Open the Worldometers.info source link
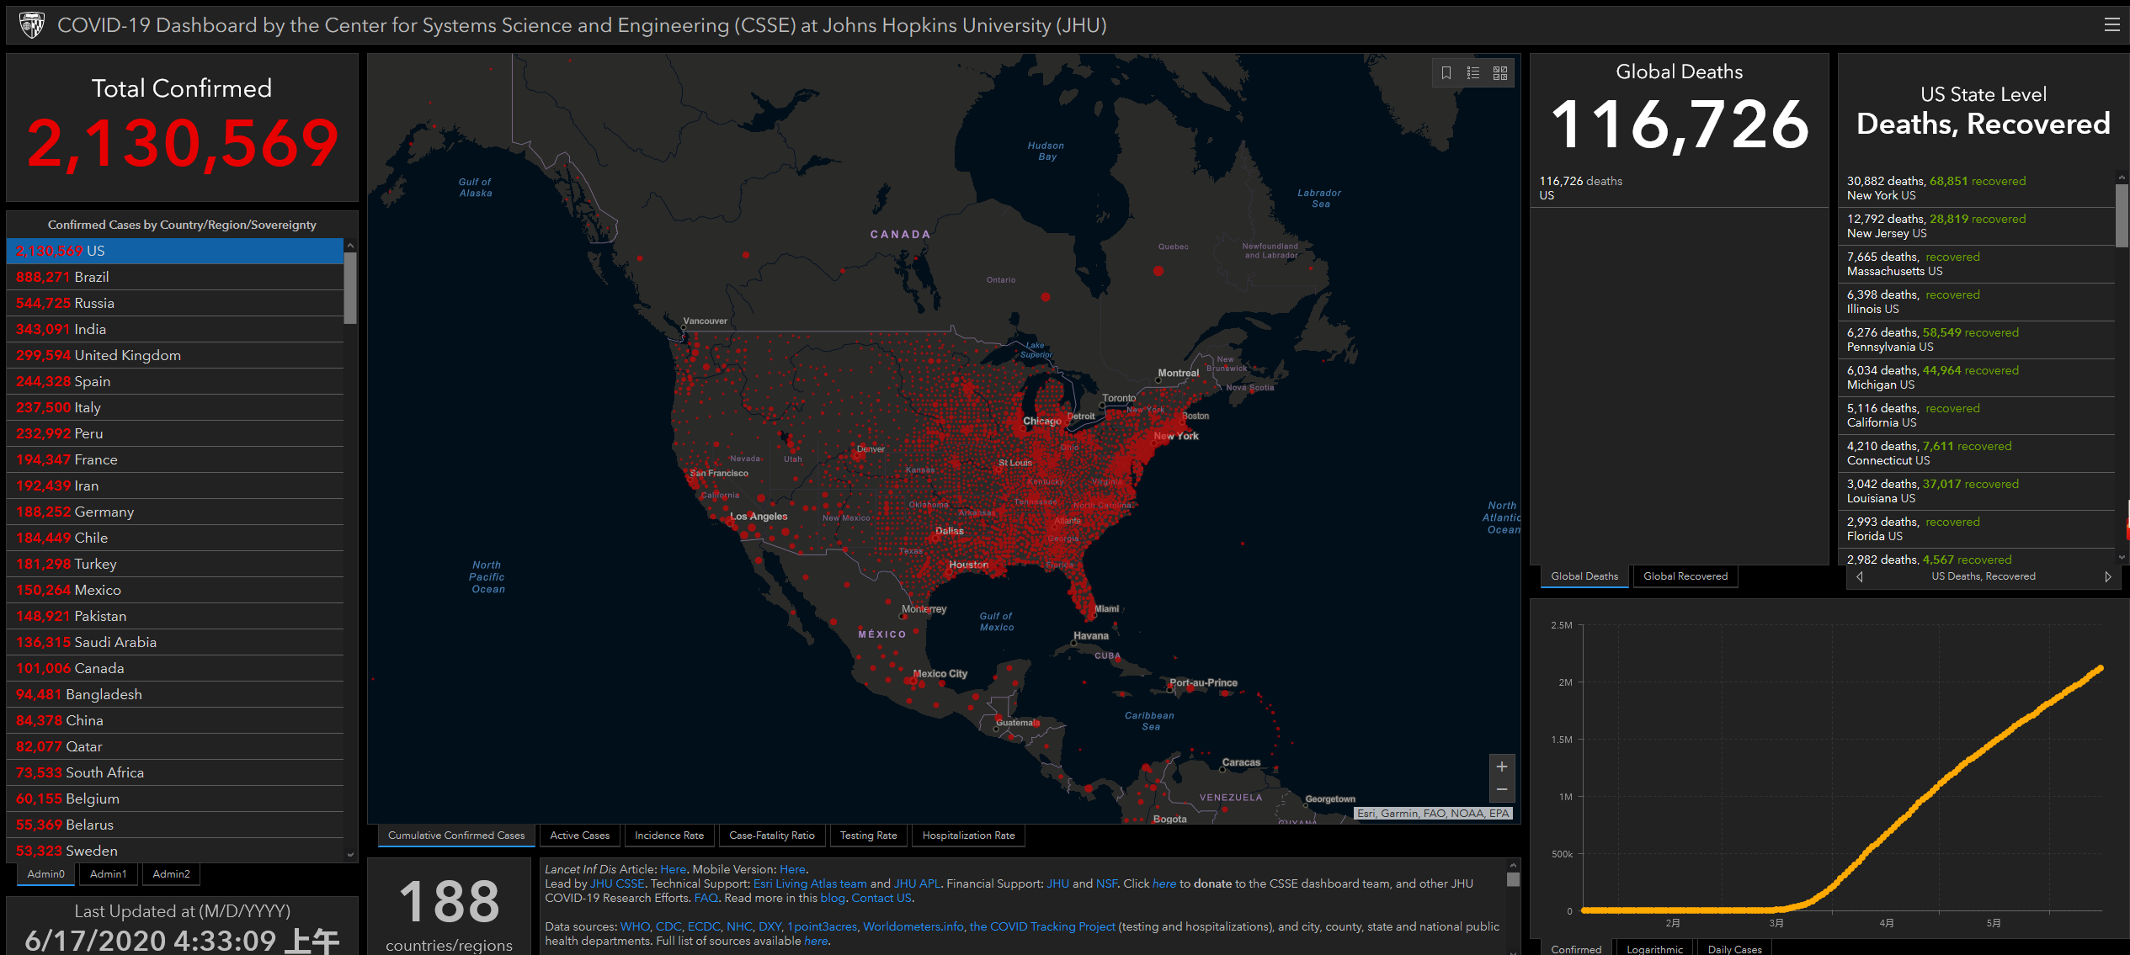The image size is (2130, 955). coord(913,926)
